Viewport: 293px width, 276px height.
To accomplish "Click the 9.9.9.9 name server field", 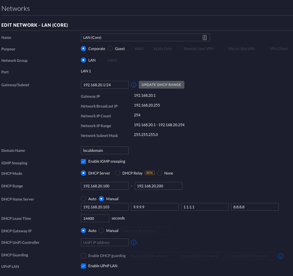I will pos(155,207).
